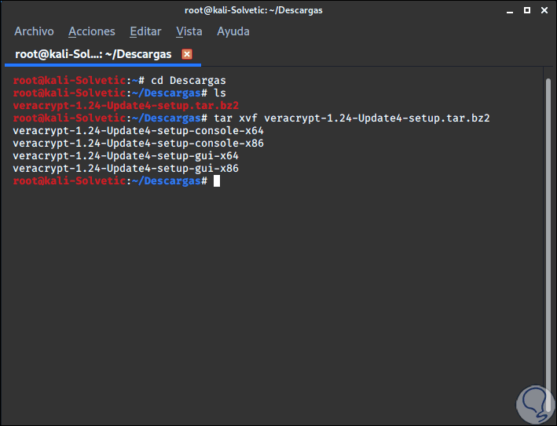Open the Archivo menu
The width and height of the screenshot is (557, 426).
[34, 31]
